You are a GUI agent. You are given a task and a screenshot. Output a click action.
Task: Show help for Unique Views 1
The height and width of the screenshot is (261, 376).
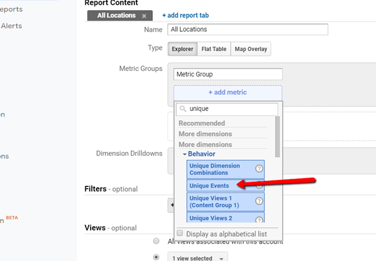click(259, 201)
